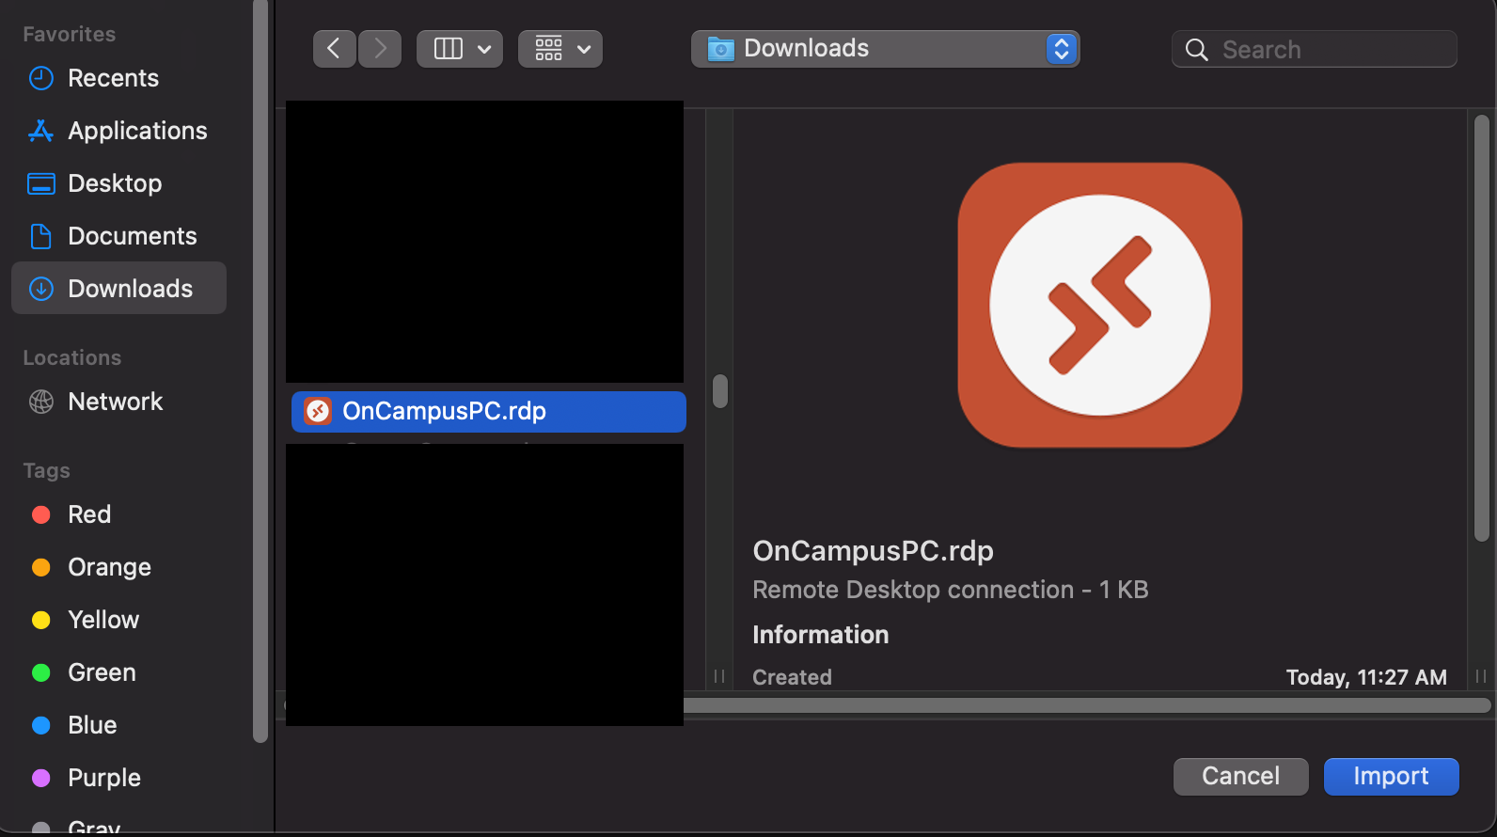Click the column resize handle left of preview
This screenshot has height=837, width=1497.
pos(719,676)
